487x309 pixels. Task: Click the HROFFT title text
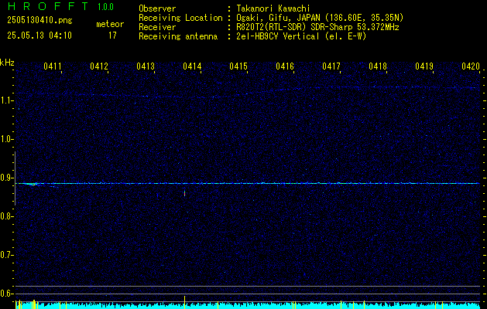48,6
